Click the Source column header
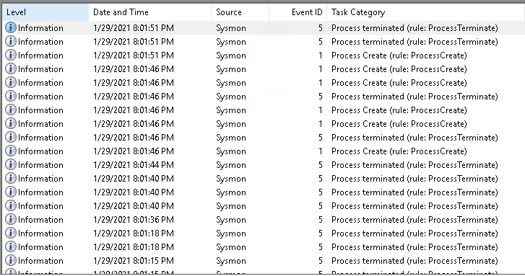The height and width of the screenshot is (276, 525). point(240,12)
